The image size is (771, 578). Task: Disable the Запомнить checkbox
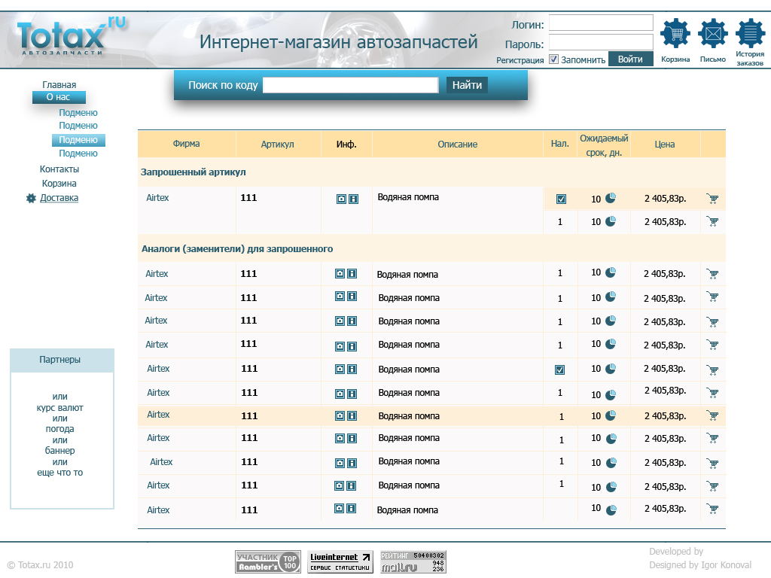click(x=553, y=59)
